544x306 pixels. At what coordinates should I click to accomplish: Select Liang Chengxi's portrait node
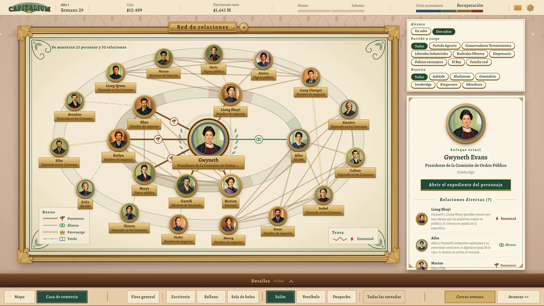click(x=311, y=77)
